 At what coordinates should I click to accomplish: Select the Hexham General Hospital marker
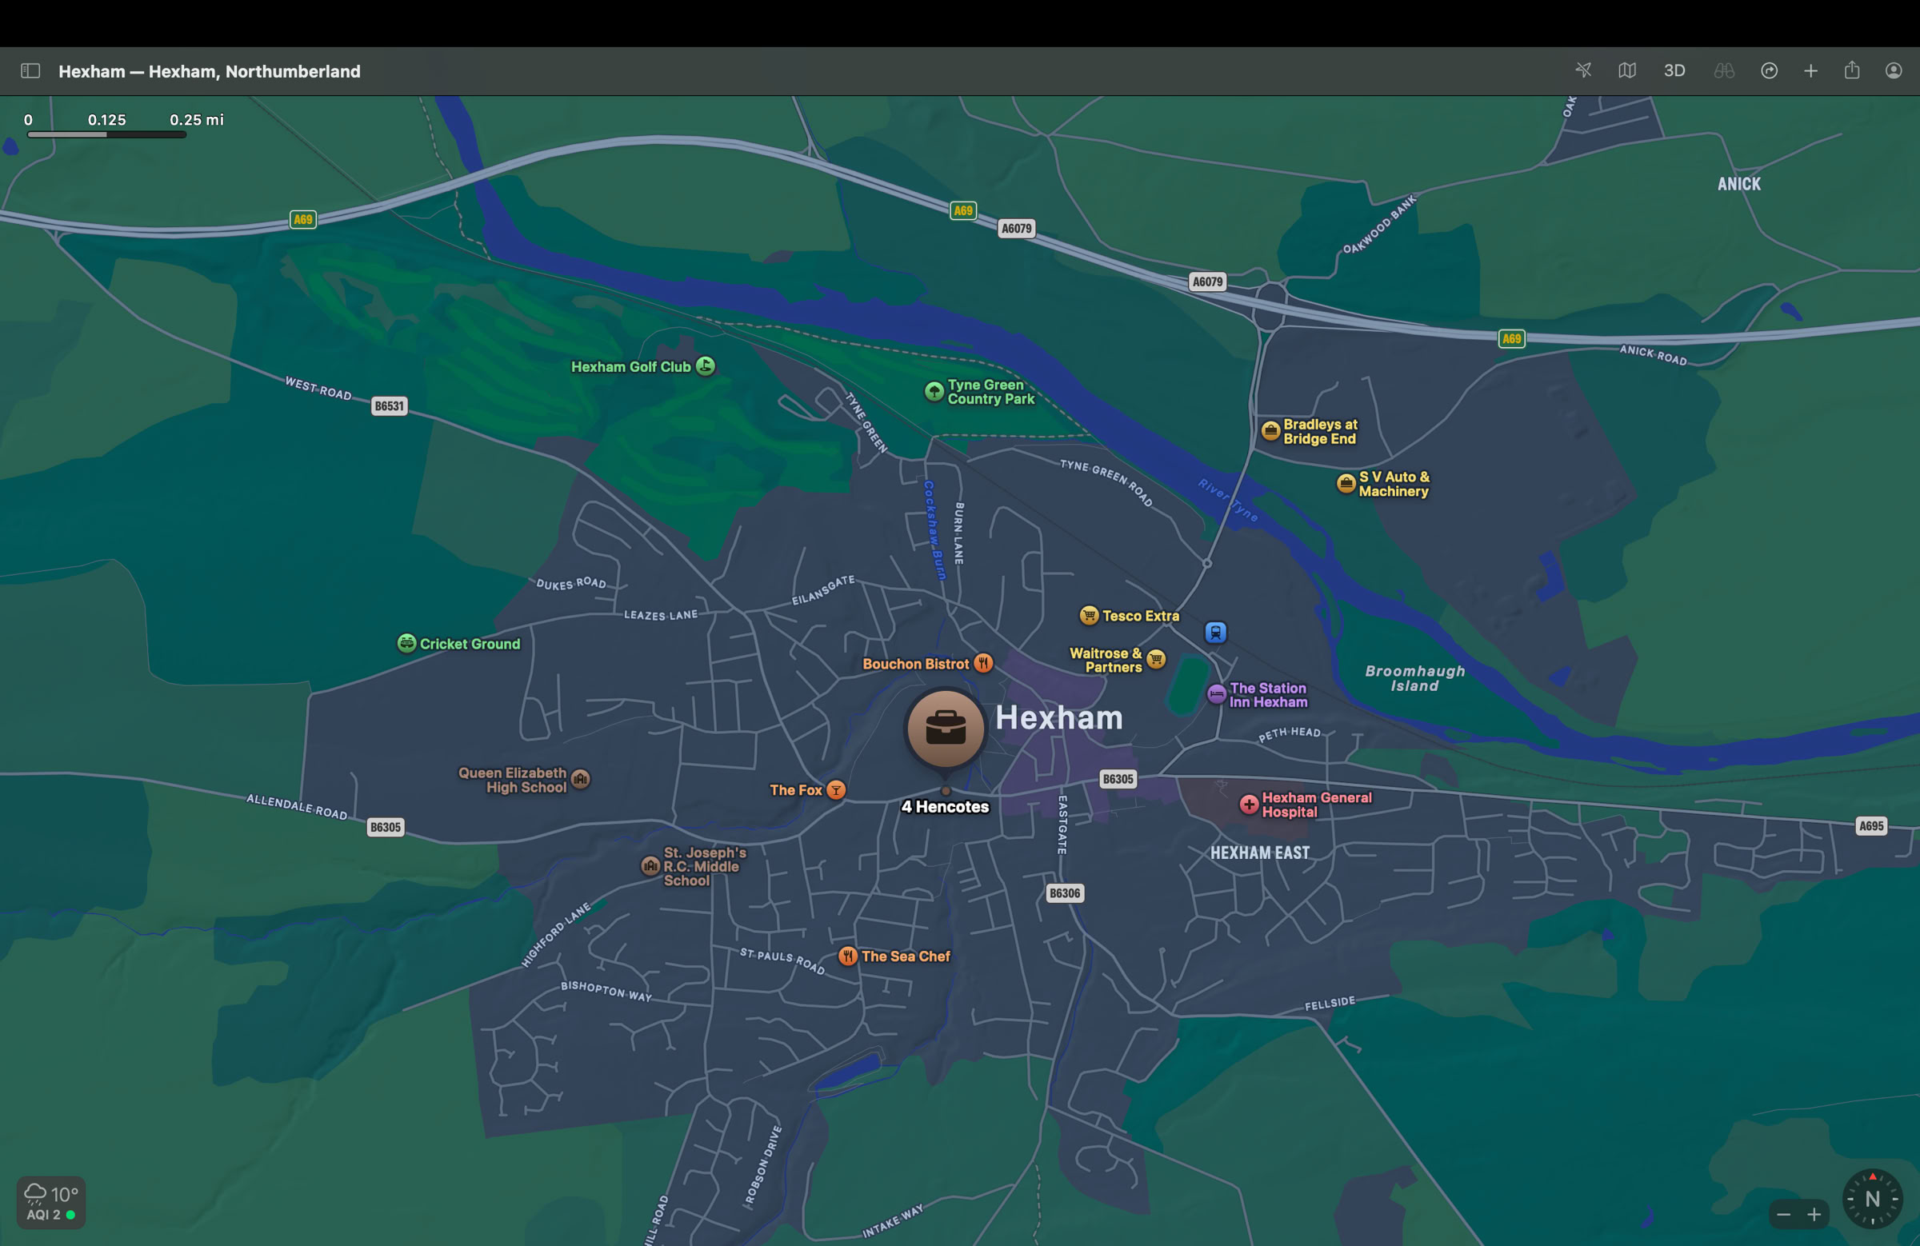click(x=1248, y=804)
